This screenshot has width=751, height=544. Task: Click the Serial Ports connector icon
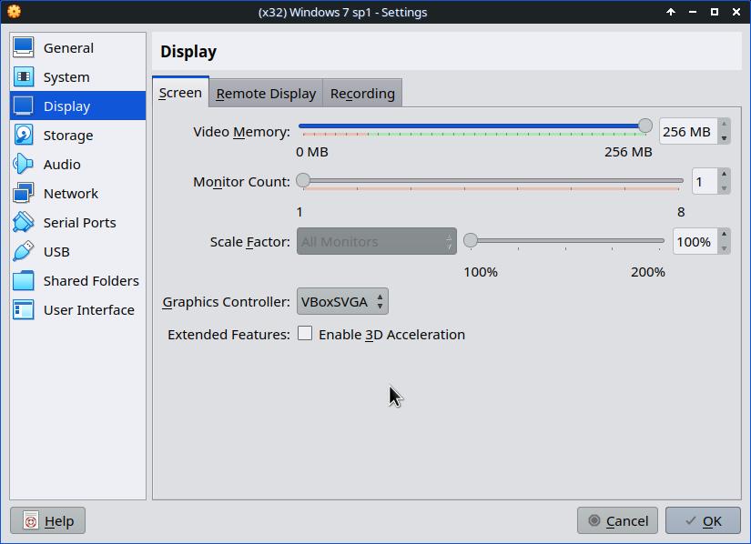coord(23,223)
